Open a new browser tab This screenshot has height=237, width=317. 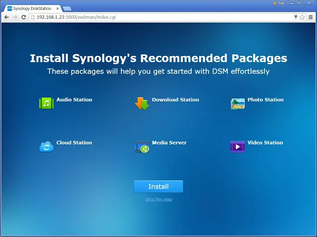67,8
